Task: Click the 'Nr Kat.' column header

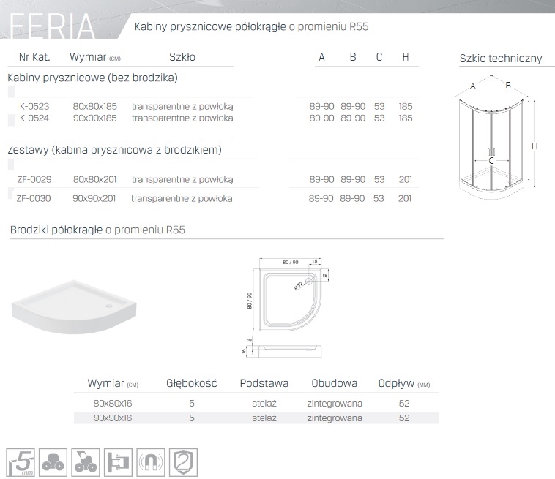Action: coord(34,57)
